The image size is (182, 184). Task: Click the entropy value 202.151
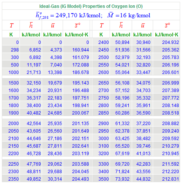81,139
